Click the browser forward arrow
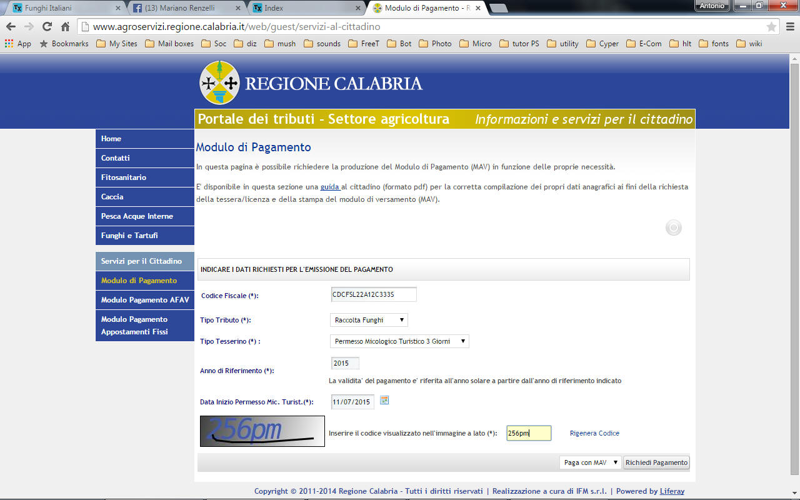 [x=29, y=27]
